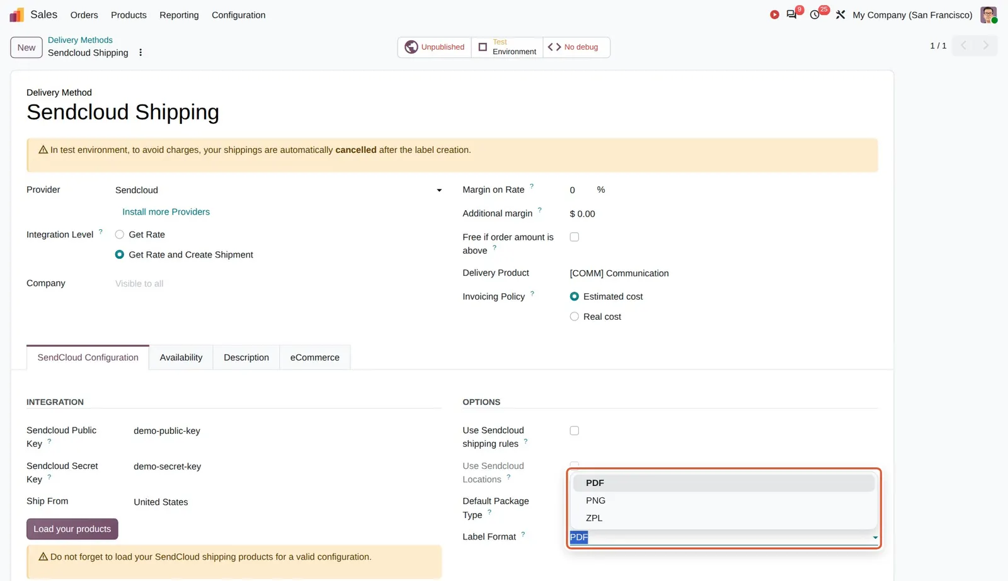Collapse the Label Format dropdown arrow

[875, 538]
